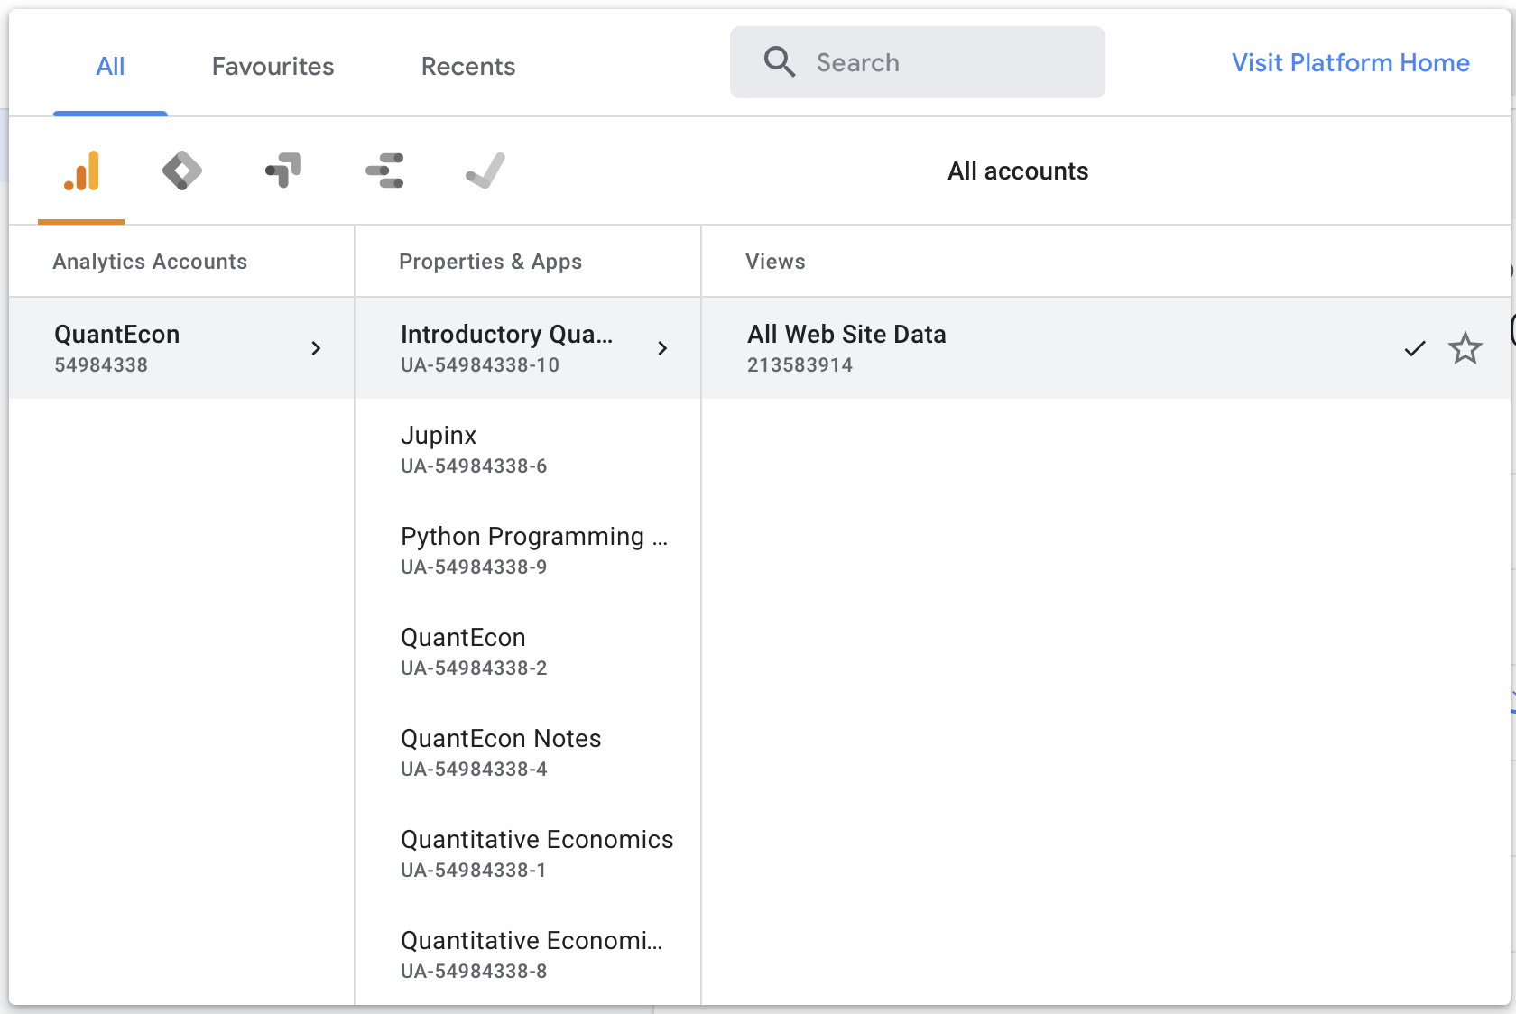Image resolution: width=1516 pixels, height=1014 pixels.
Task: Click the tracking ID UA-54984338-6
Action: coord(474,466)
